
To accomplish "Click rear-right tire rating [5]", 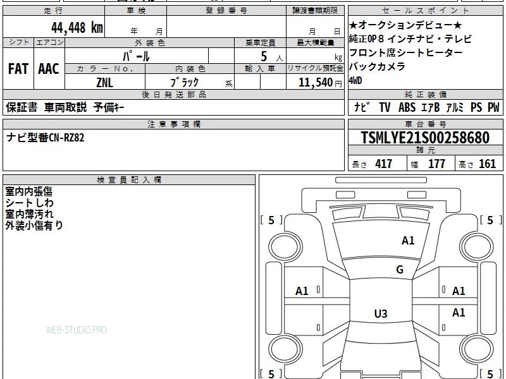I will pyautogui.click(x=491, y=374).
